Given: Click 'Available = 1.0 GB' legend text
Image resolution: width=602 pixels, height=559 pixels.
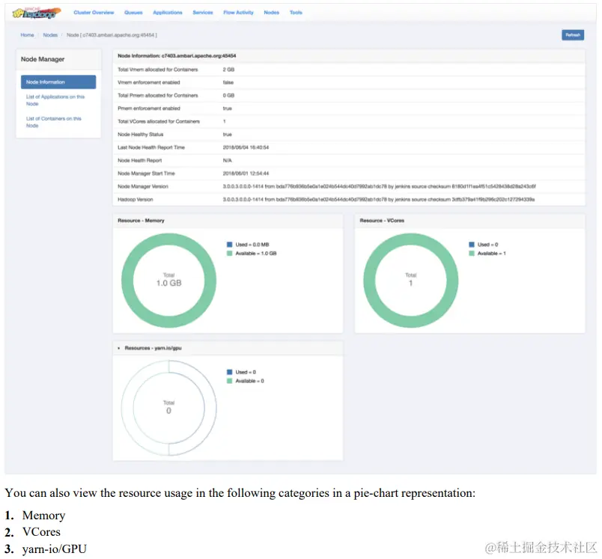Looking at the screenshot, I should coord(255,253).
